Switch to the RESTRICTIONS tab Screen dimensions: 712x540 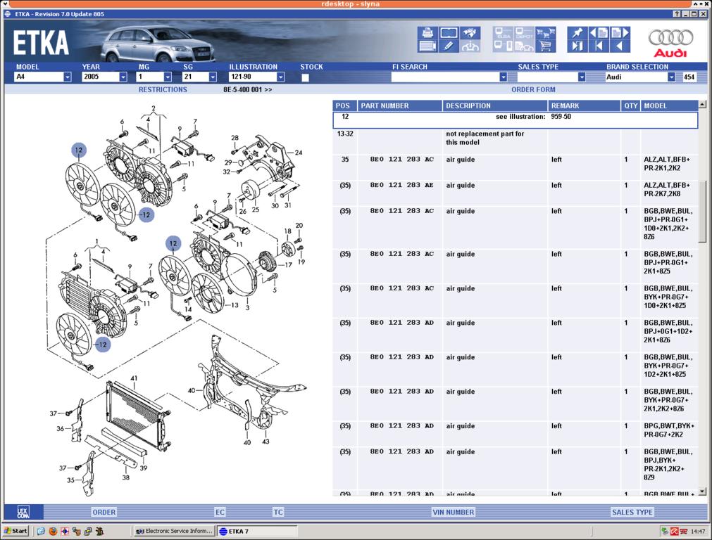(x=163, y=90)
